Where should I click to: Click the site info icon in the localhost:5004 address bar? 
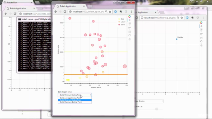point(21,14)
